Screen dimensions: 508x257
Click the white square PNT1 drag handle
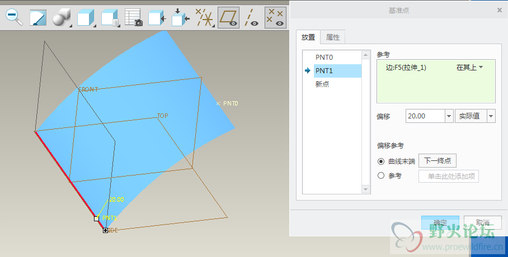point(96,218)
